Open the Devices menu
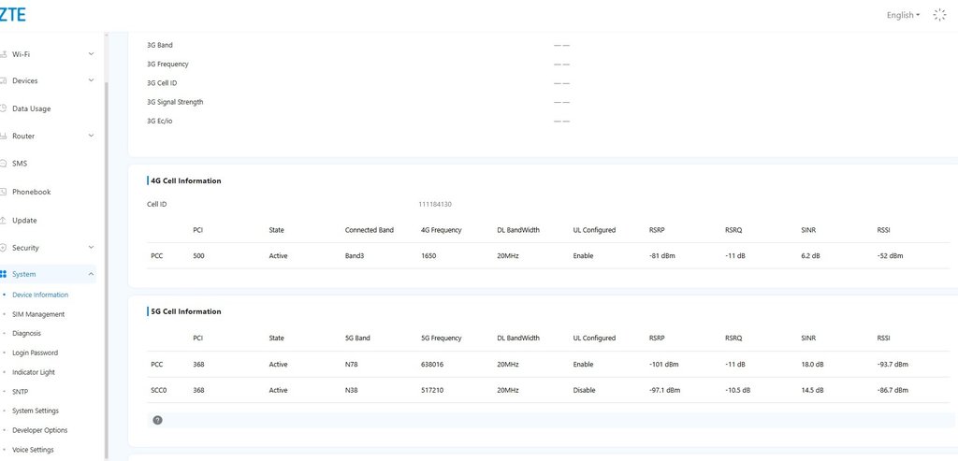 [x=24, y=80]
